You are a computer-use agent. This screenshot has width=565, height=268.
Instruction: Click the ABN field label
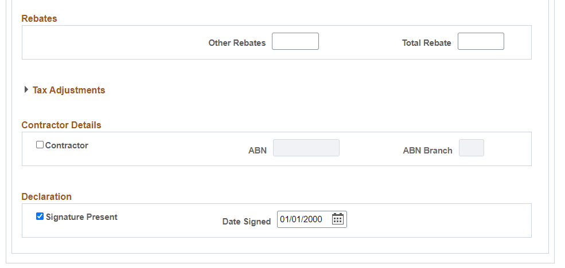click(x=258, y=151)
